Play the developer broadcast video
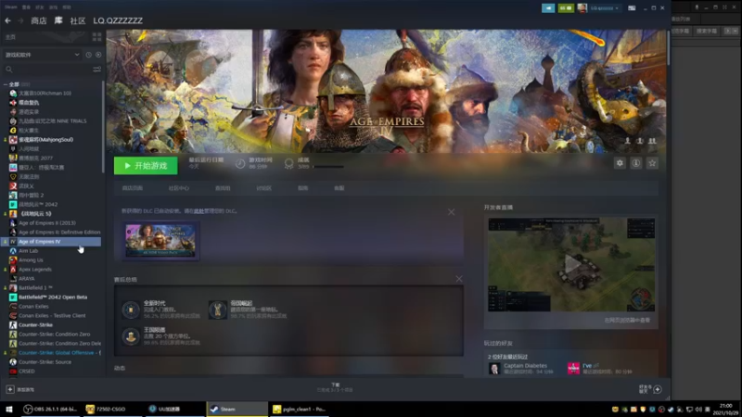This screenshot has height=417, width=742. pos(571,265)
